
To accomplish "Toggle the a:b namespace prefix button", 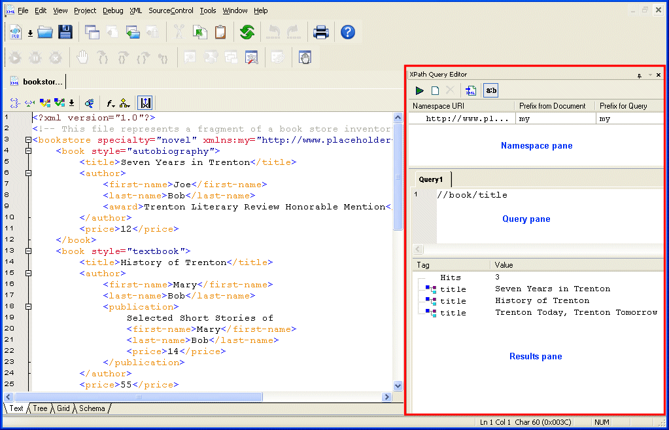I will tap(490, 91).
